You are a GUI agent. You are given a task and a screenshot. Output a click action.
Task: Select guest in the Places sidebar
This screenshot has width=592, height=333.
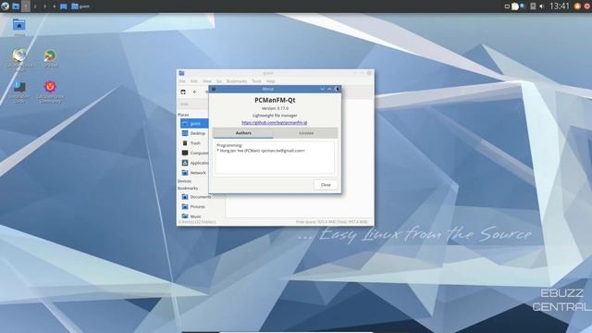194,123
